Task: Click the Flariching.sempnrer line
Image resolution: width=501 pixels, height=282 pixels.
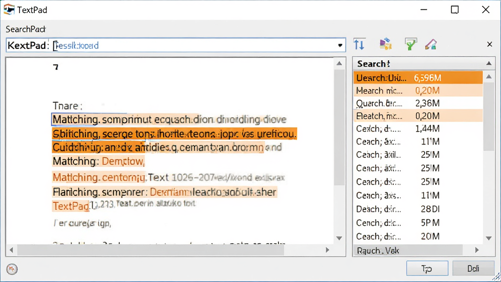Action: click(164, 192)
